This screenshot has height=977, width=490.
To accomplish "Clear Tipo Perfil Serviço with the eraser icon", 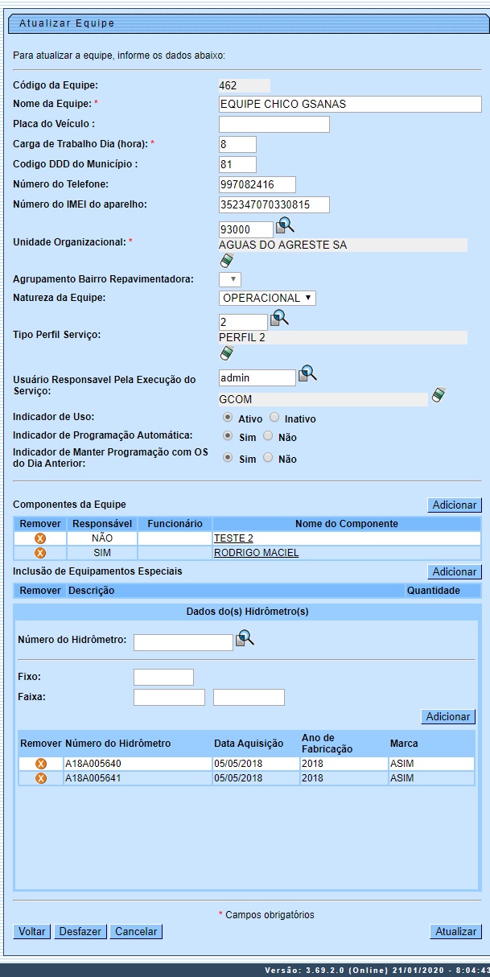I will tap(227, 352).
